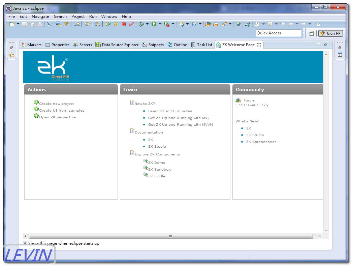This screenshot has height=266, width=352.
Task: Open the New wizard dropdown arrow
Action: click(x=18, y=24)
